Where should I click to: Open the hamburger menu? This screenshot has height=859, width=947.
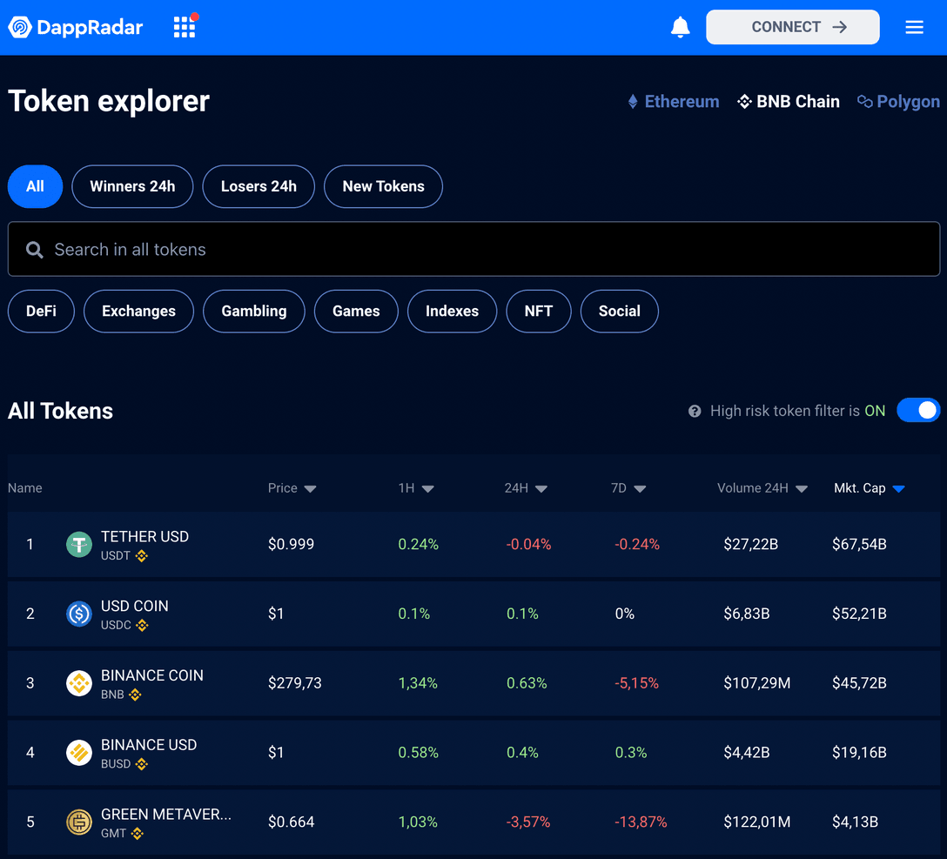(x=914, y=27)
